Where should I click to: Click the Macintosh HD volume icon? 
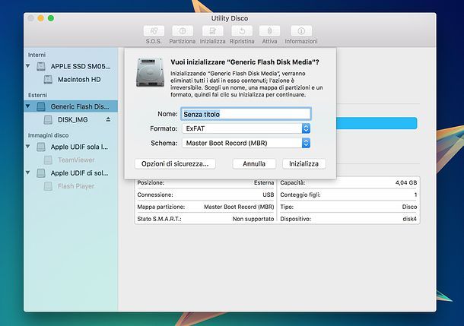coord(48,80)
